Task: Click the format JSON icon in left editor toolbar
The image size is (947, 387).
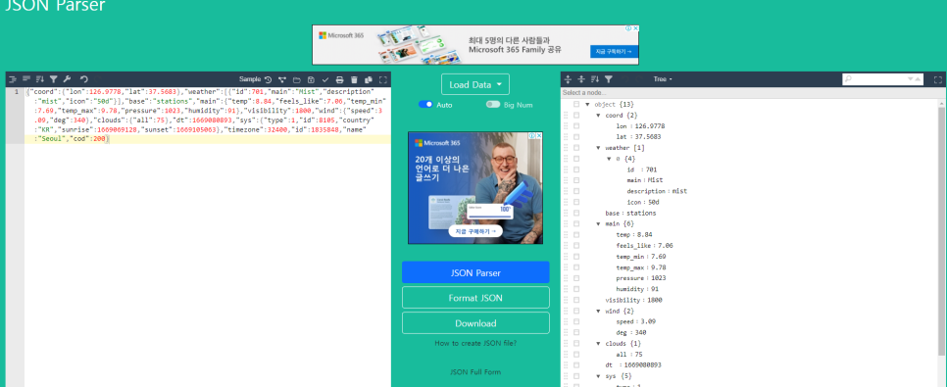Action: [13, 79]
